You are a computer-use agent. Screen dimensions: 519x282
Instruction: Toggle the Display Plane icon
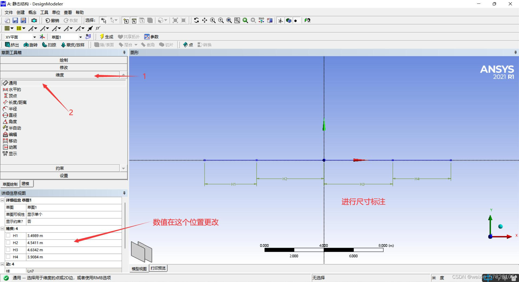pos(281,21)
